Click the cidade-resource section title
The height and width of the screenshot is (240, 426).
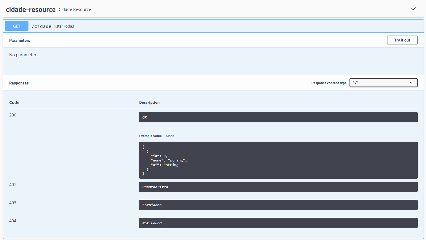coord(30,9)
